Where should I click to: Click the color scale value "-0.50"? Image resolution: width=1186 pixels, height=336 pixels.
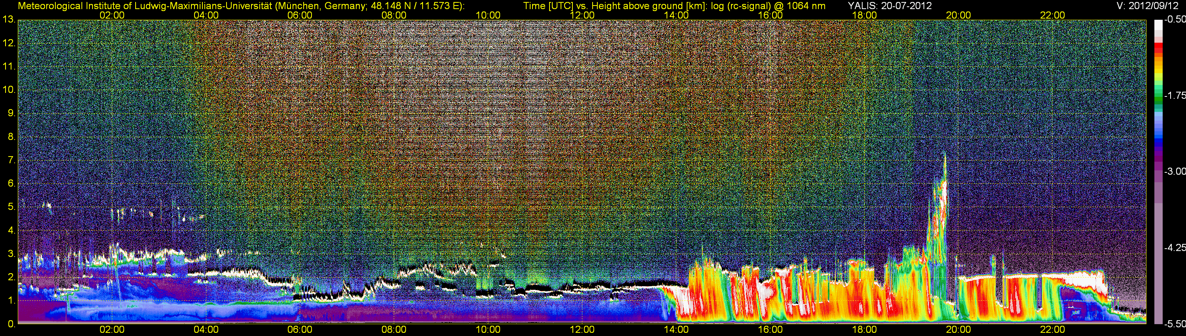[x=1175, y=20]
